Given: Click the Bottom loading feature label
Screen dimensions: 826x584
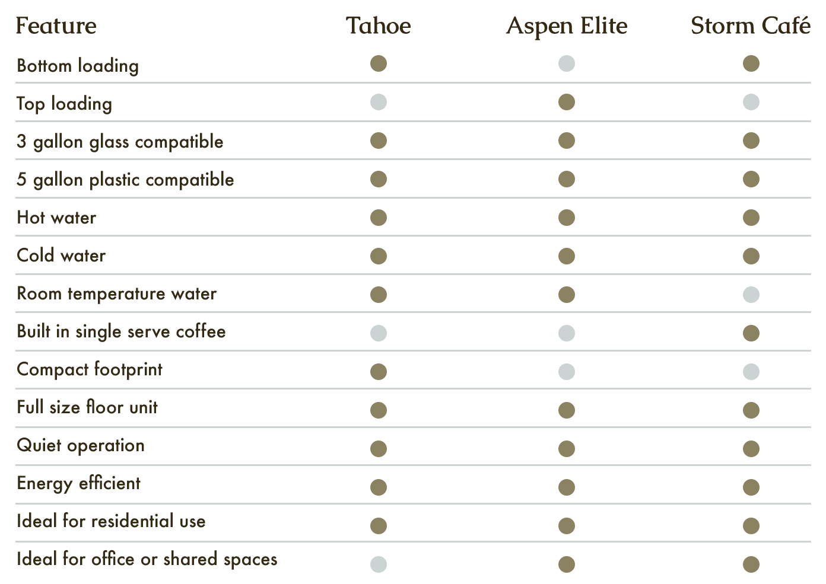Looking at the screenshot, I should click(78, 66).
